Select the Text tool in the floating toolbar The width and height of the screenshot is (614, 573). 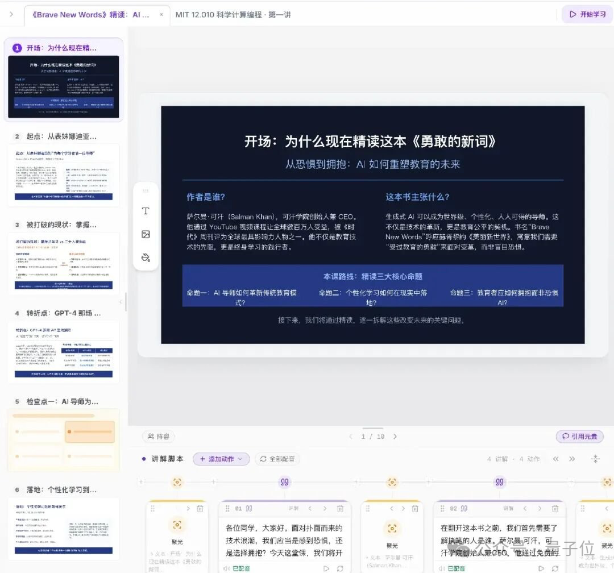(x=146, y=211)
